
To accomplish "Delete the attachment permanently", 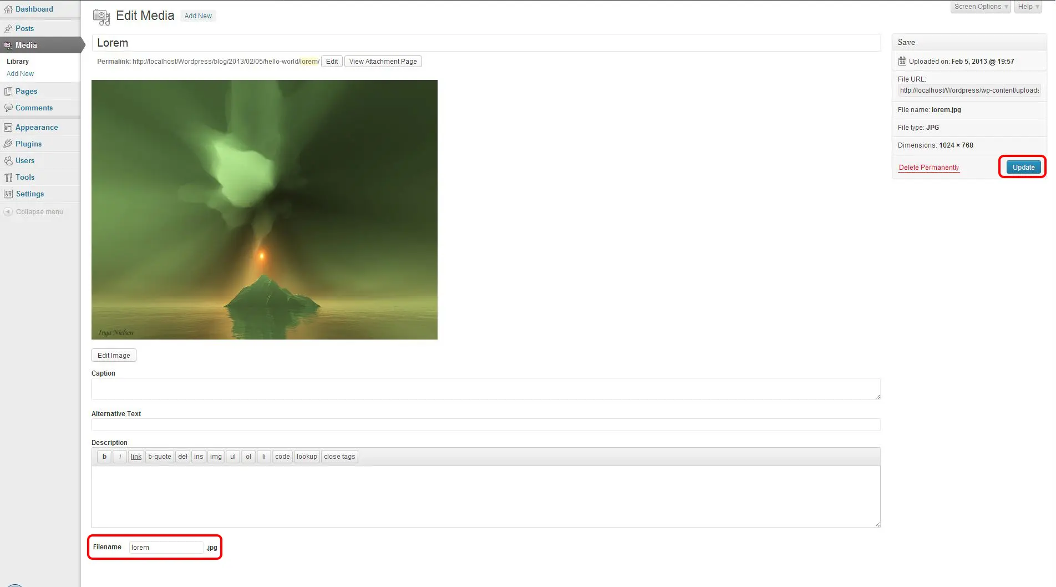I will [928, 167].
